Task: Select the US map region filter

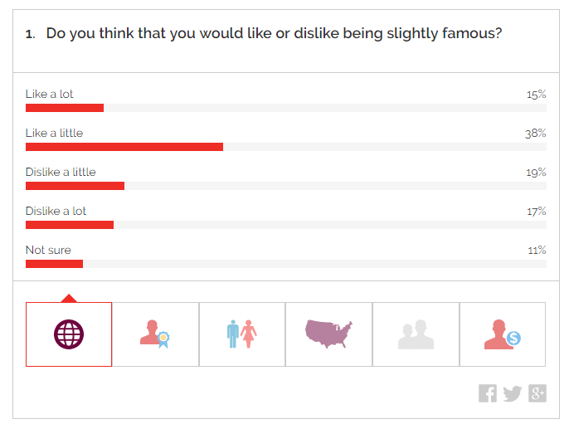Action: tap(329, 334)
